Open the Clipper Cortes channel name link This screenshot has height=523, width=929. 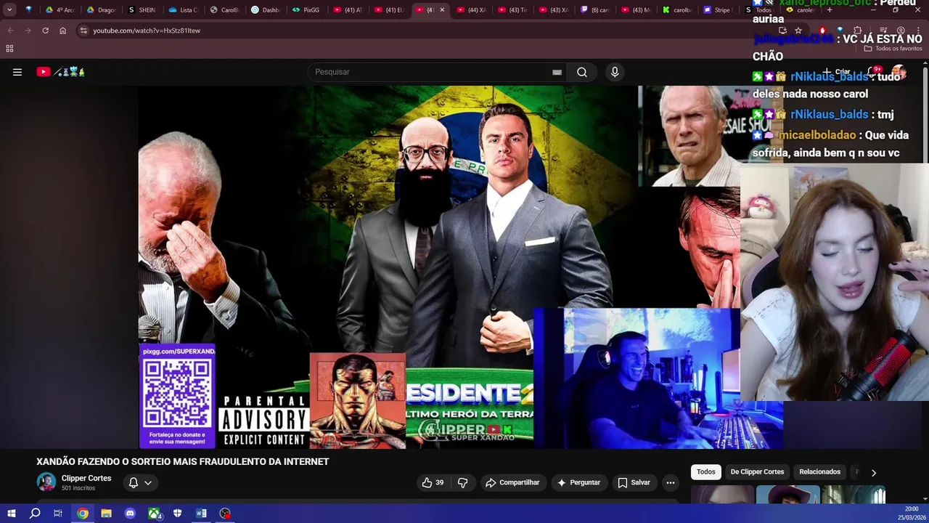pos(86,478)
